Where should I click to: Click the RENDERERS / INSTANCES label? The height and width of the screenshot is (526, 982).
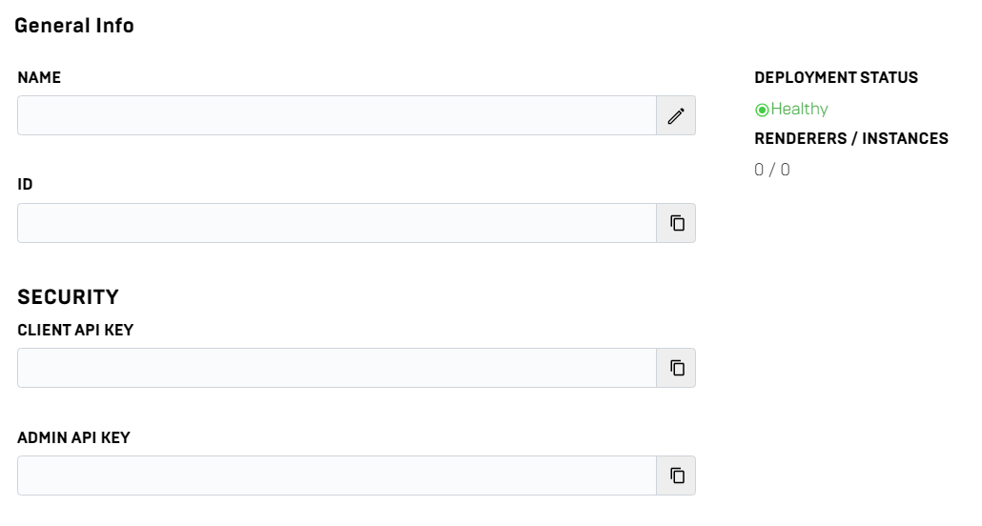tap(851, 138)
